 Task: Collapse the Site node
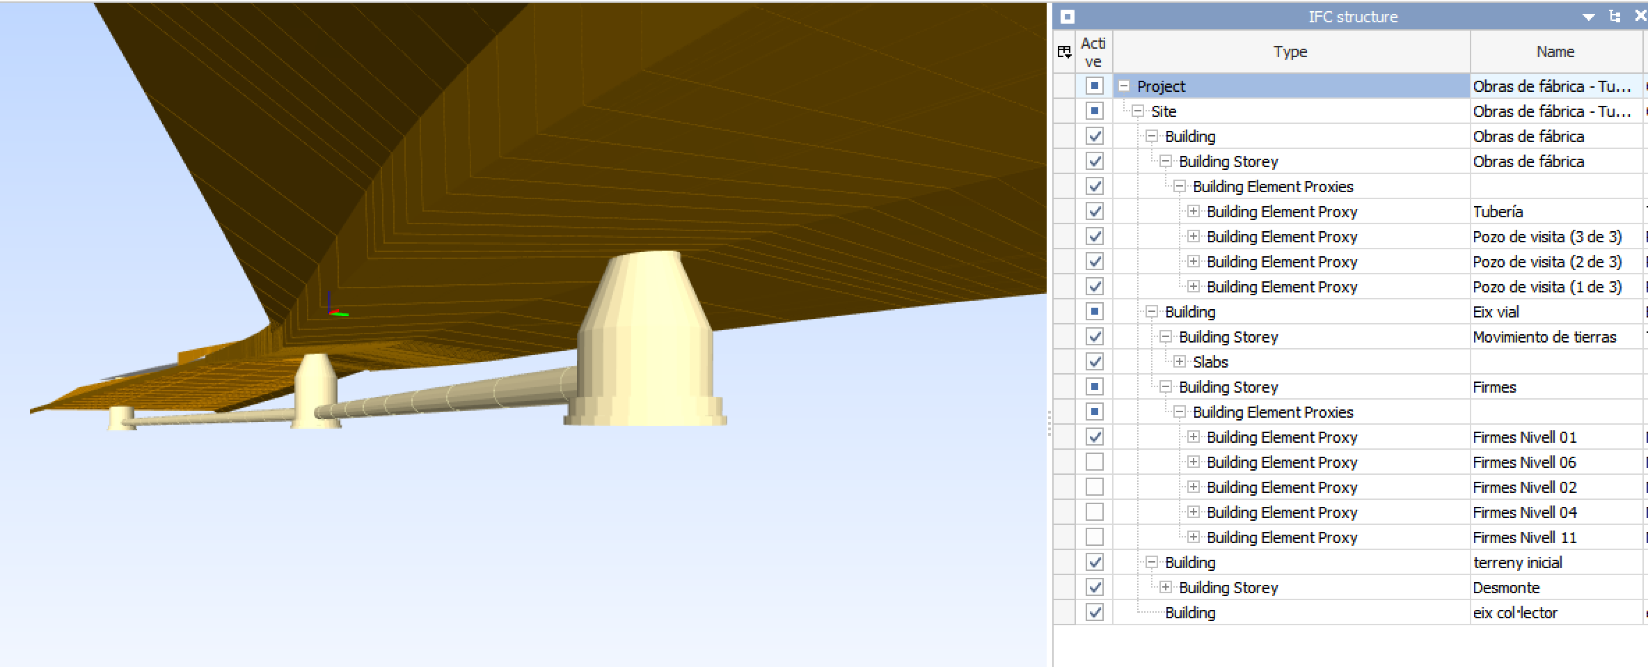point(1137,111)
